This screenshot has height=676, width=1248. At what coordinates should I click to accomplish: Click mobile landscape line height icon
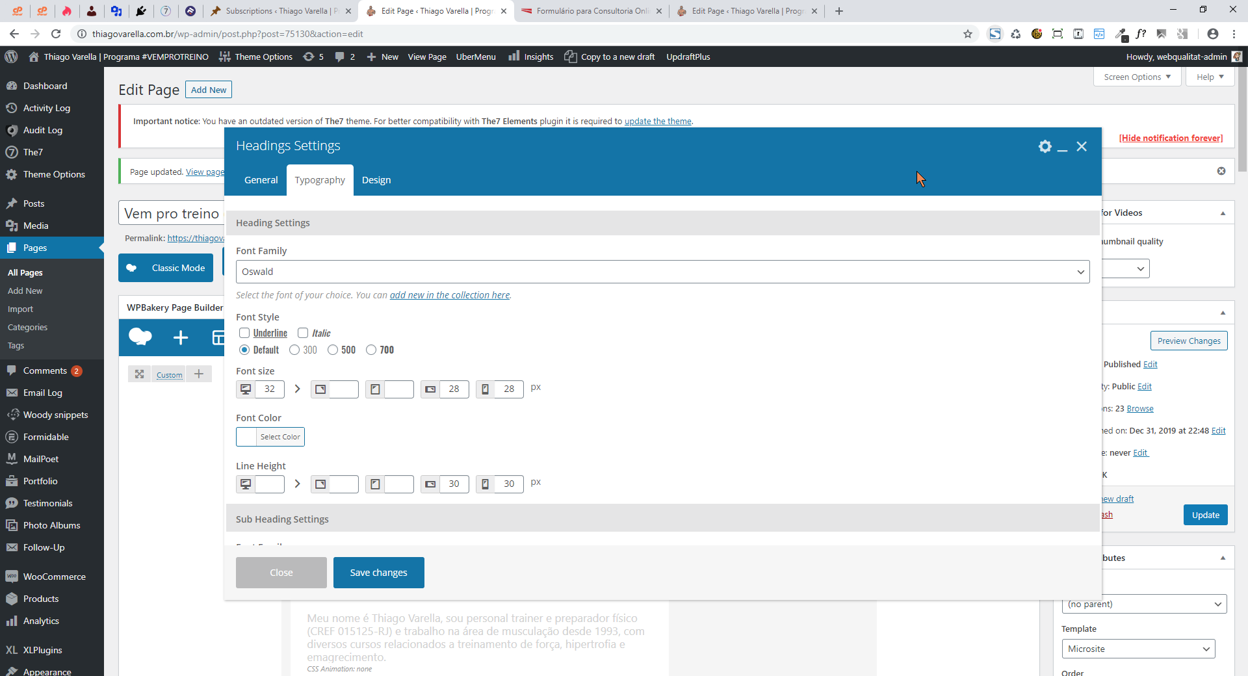[x=430, y=484]
